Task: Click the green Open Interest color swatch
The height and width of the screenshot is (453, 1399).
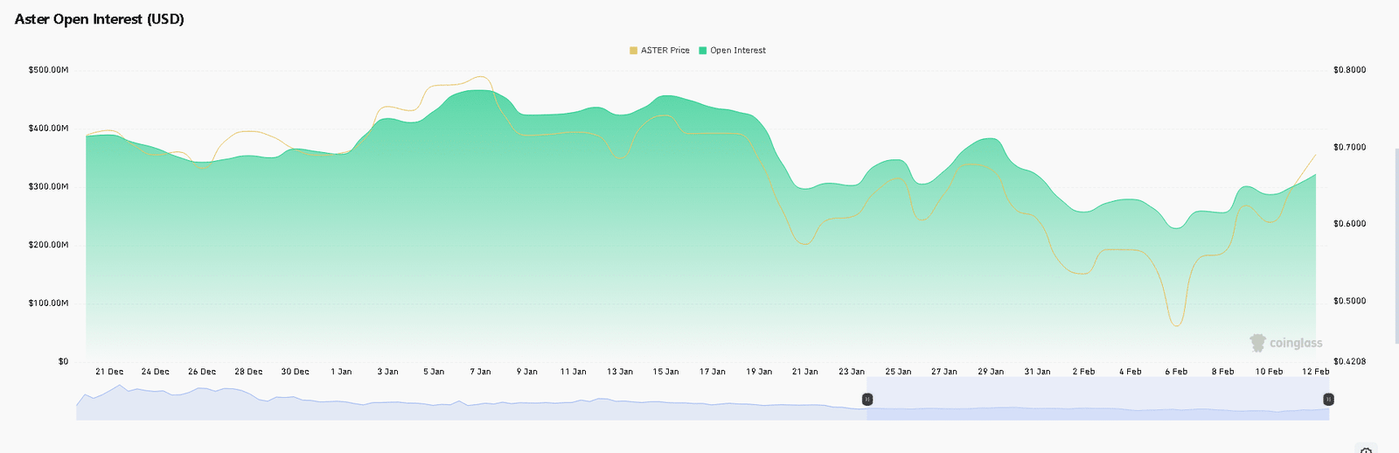Action: pos(703,51)
